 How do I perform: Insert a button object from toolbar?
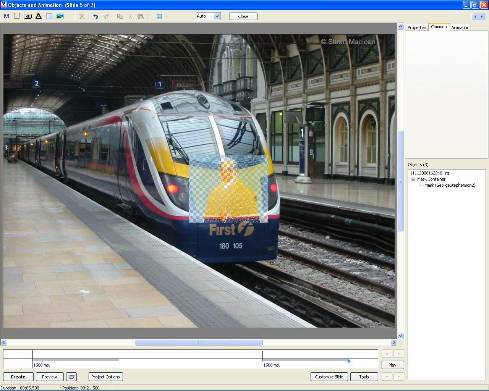[28, 16]
